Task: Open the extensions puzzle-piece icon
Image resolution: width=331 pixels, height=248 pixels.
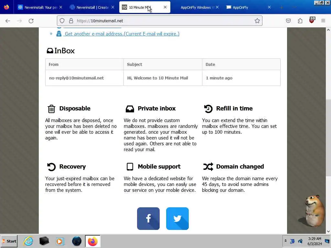Action: 300,21
